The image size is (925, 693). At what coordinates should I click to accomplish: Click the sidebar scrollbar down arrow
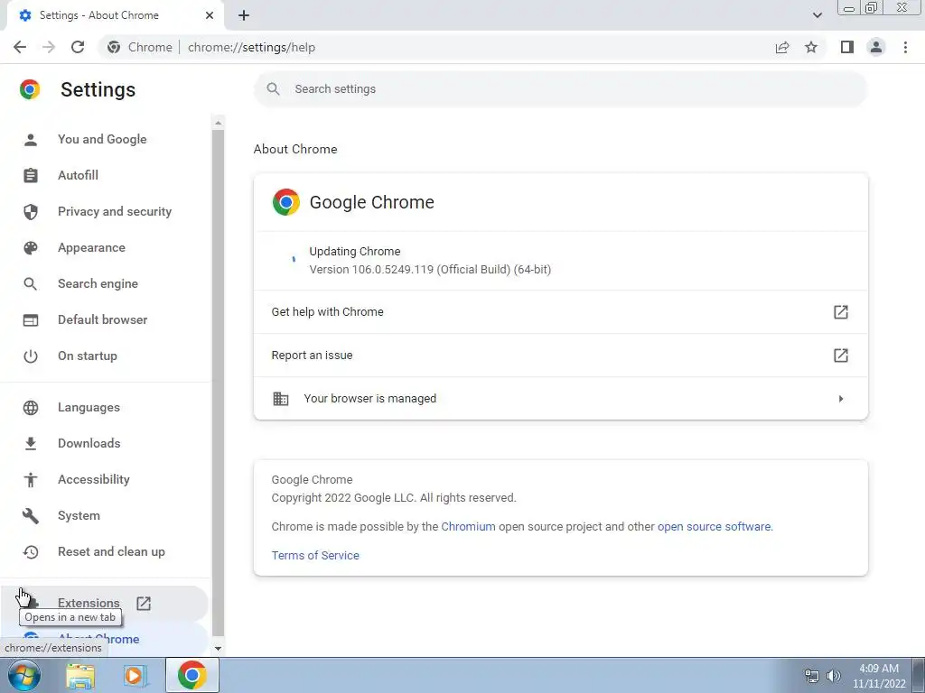tap(219, 648)
